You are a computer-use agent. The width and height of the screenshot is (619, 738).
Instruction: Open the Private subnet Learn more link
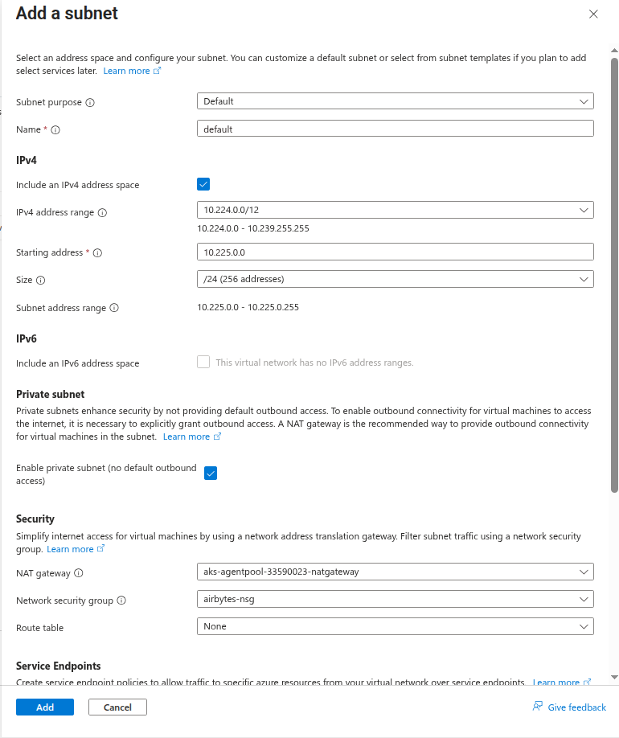point(187,437)
